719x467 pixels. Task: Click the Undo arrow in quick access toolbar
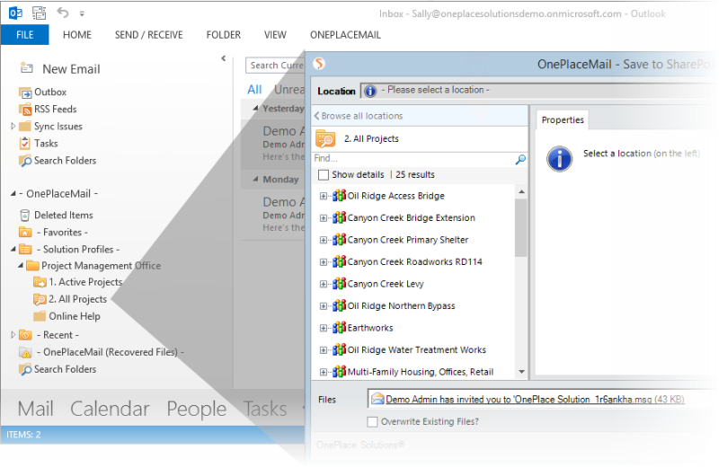click(x=63, y=13)
